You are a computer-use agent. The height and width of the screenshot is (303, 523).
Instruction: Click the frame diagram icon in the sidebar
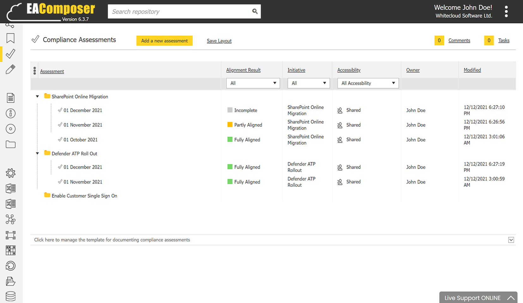point(10,235)
